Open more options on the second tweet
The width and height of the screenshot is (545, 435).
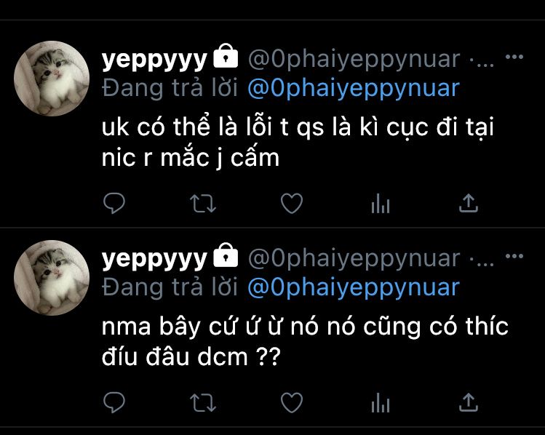tap(514, 256)
